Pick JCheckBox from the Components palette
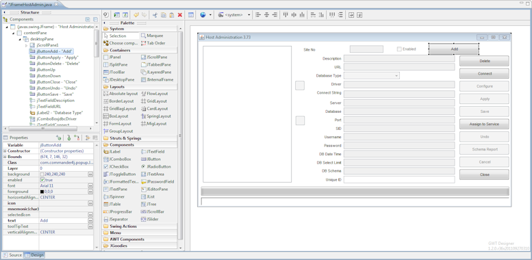This screenshot has height=260, width=532. point(116,167)
